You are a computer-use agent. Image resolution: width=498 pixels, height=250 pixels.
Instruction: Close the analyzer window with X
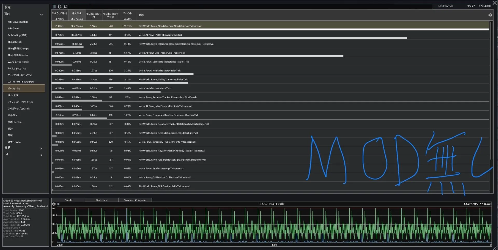click(494, 3)
